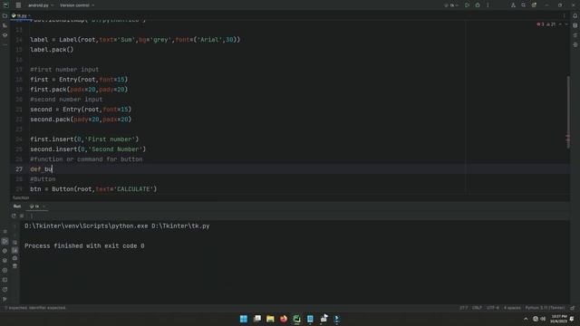Go to the previous highlighted error arrow
580x326 pixels.
[560, 24]
